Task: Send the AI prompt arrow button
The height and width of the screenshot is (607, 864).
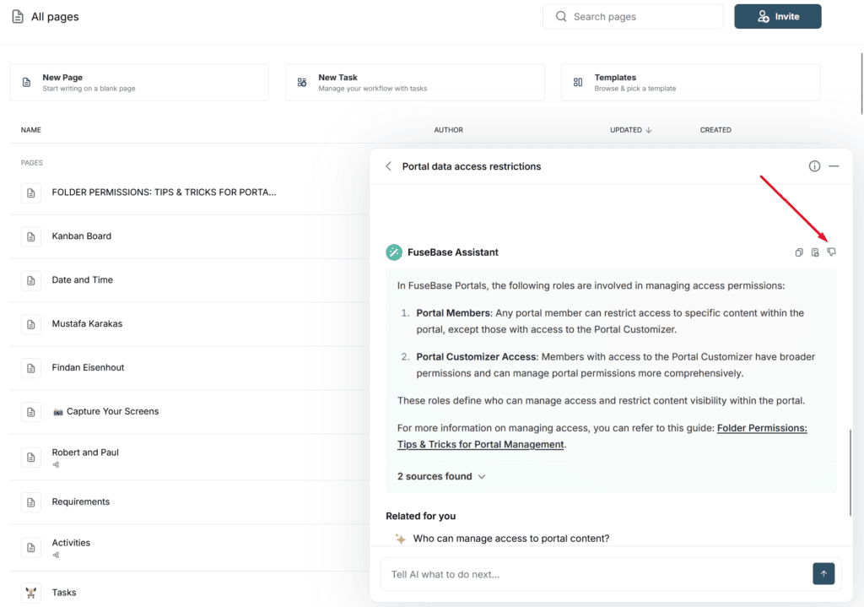Action: coord(823,574)
